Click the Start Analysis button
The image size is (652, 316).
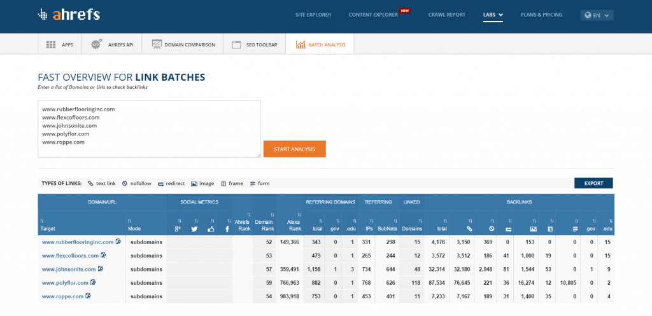[294, 149]
